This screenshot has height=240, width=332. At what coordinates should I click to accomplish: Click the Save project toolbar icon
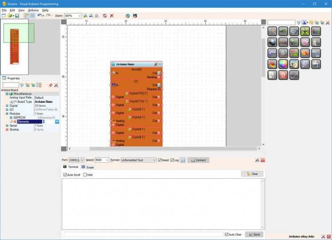[17, 16]
